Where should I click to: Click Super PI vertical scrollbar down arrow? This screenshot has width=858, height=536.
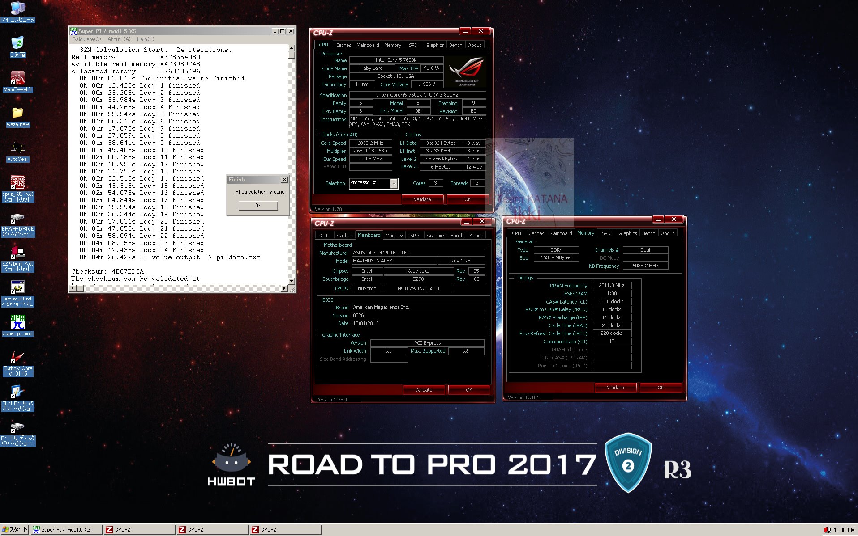[x=292, y=281]
